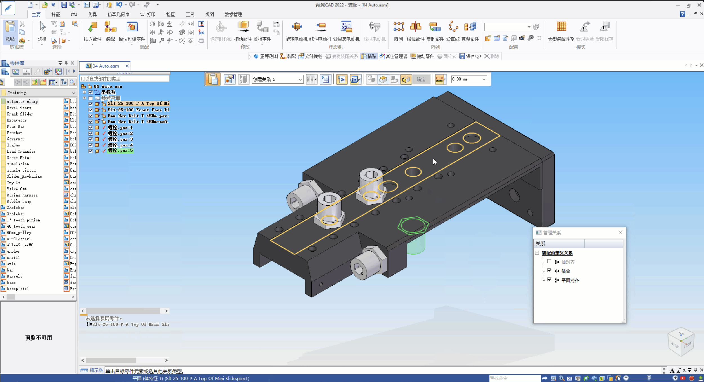Open the quick access toolbar customize arrow
Screen dimensions: 704x382
158,4
